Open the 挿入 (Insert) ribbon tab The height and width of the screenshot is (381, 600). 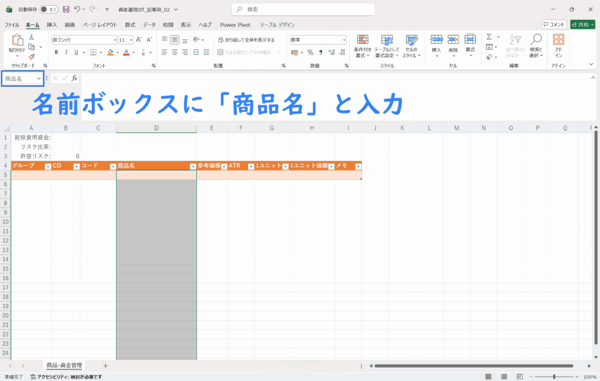click(x=52, y=25)
